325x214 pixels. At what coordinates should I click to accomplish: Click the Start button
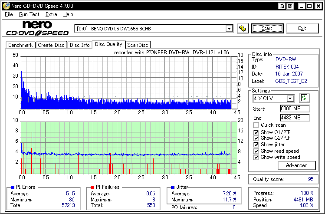(267, 28)
